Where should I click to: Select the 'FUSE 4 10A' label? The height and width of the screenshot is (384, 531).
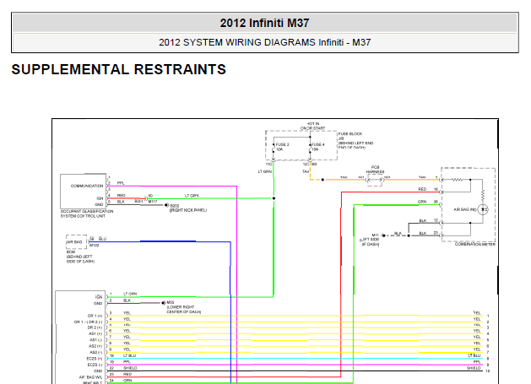[x=318, y=147]
